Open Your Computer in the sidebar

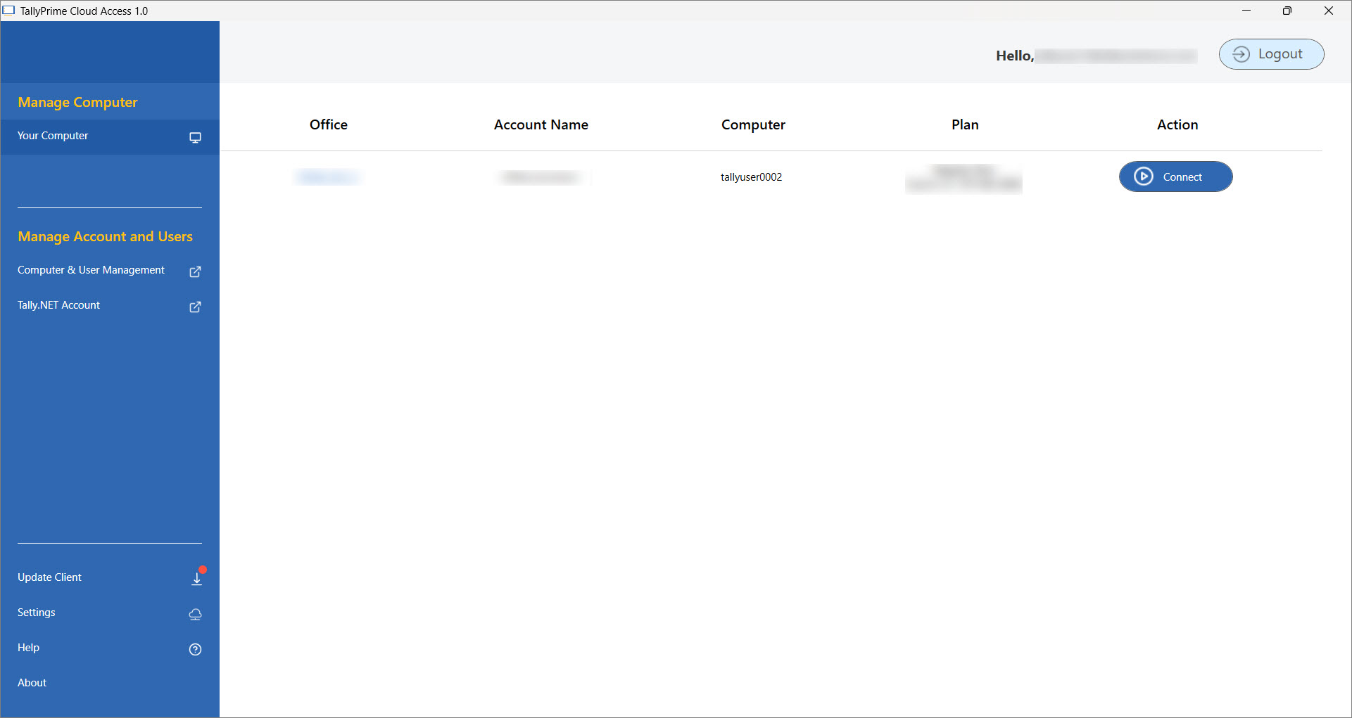click(110, 136)
